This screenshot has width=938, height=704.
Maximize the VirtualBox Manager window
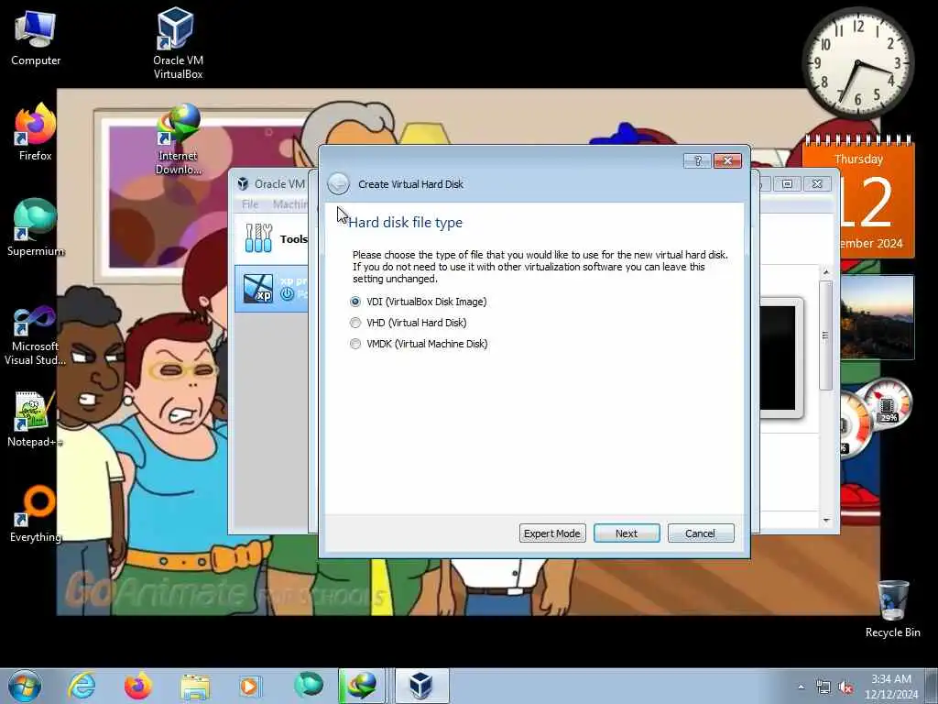click(787, 183)
